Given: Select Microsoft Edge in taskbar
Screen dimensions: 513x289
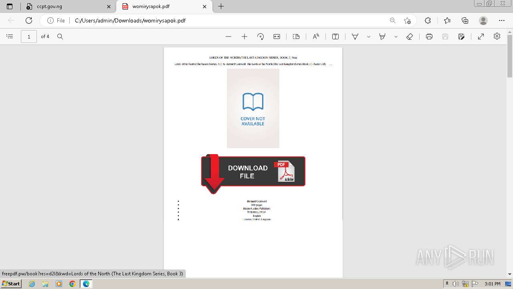Looking at the screenshot, I should click(86, 284).
